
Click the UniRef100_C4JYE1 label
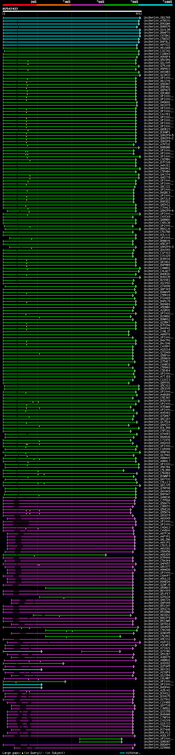point(157,114)
